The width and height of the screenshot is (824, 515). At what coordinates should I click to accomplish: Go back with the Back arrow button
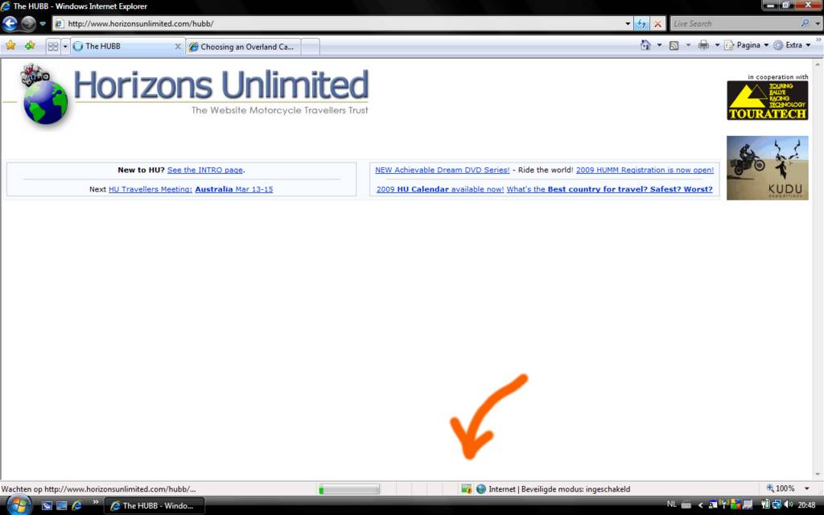click(10, 23)
